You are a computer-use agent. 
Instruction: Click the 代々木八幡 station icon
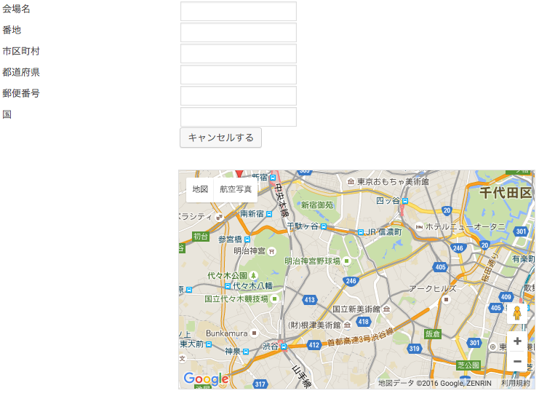tap(228, 286)
